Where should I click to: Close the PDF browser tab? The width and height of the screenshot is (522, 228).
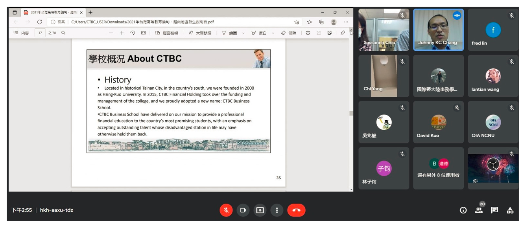coord(81,13)
